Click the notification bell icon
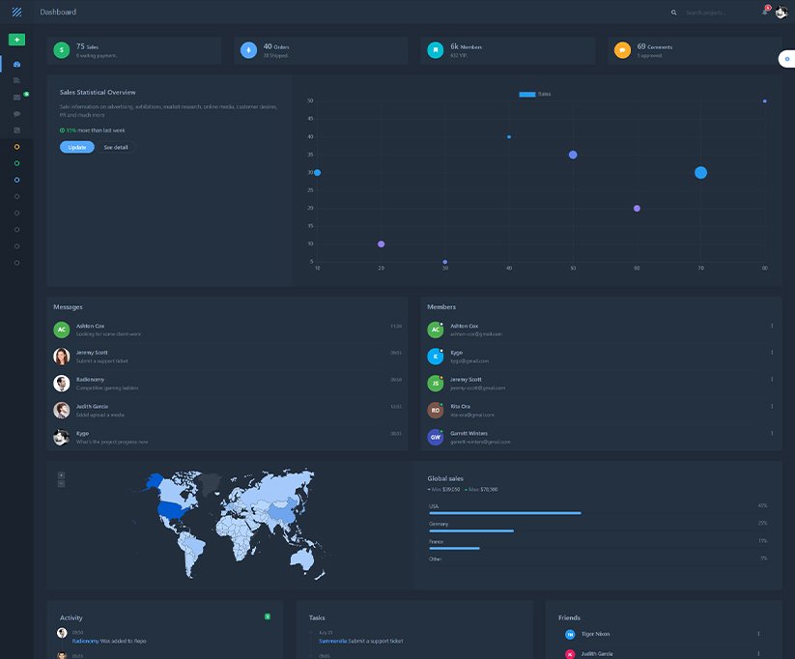The width and height of the screenshot is (795, 659). tap(764, 13)
